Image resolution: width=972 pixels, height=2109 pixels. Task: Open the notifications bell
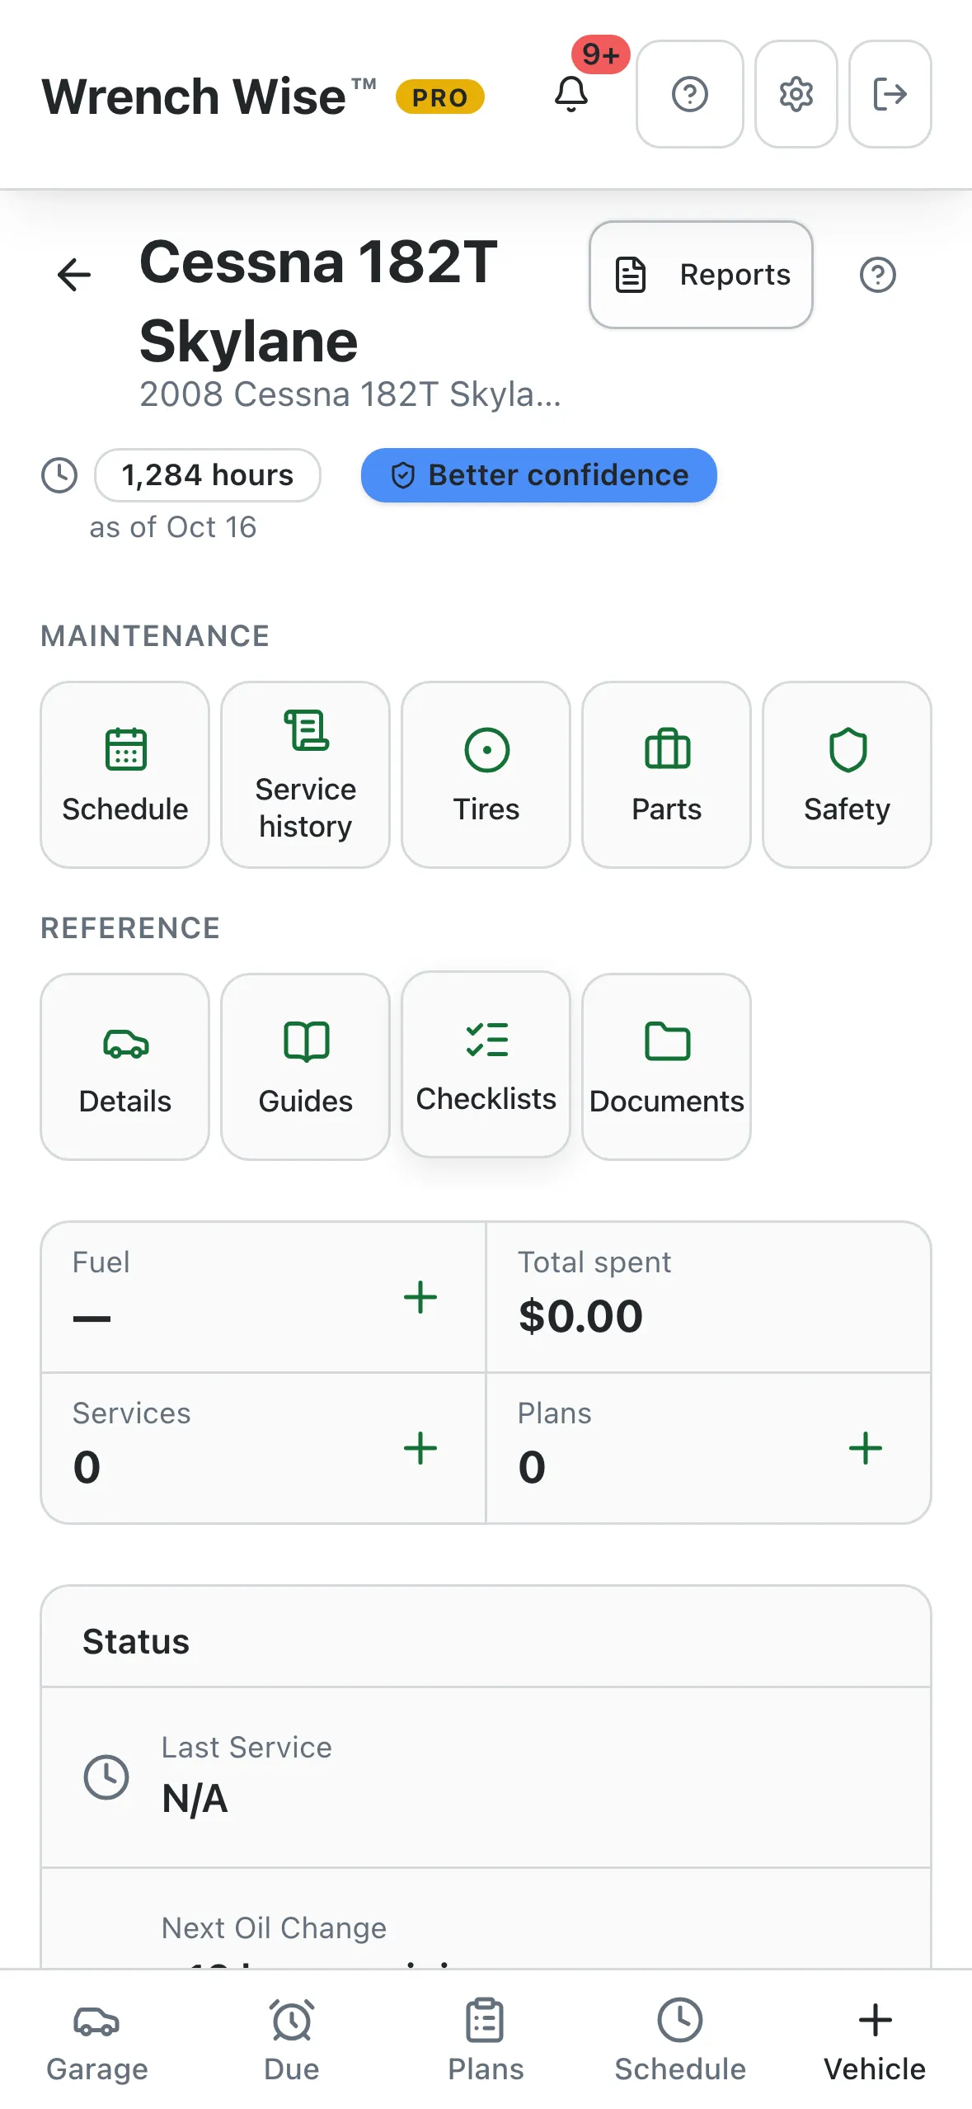[x=571, y=94]
